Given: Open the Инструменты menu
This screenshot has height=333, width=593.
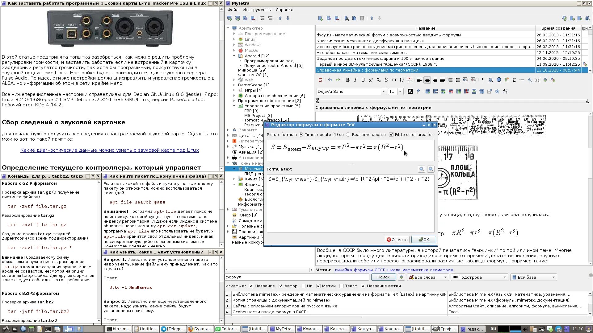Looking at the screenshot, I should pyautogui.click(x=257, y=10).
